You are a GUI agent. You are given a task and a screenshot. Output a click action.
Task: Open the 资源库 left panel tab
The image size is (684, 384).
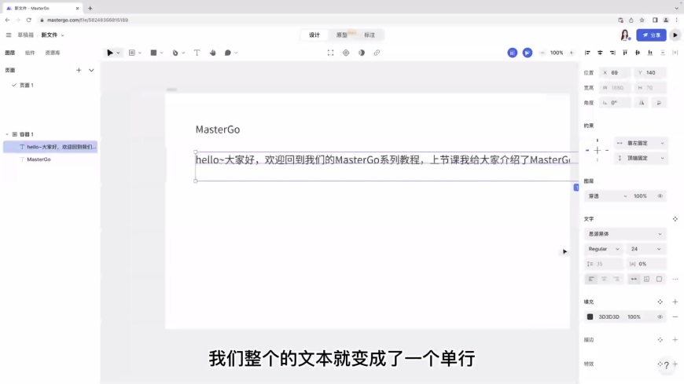53,53
